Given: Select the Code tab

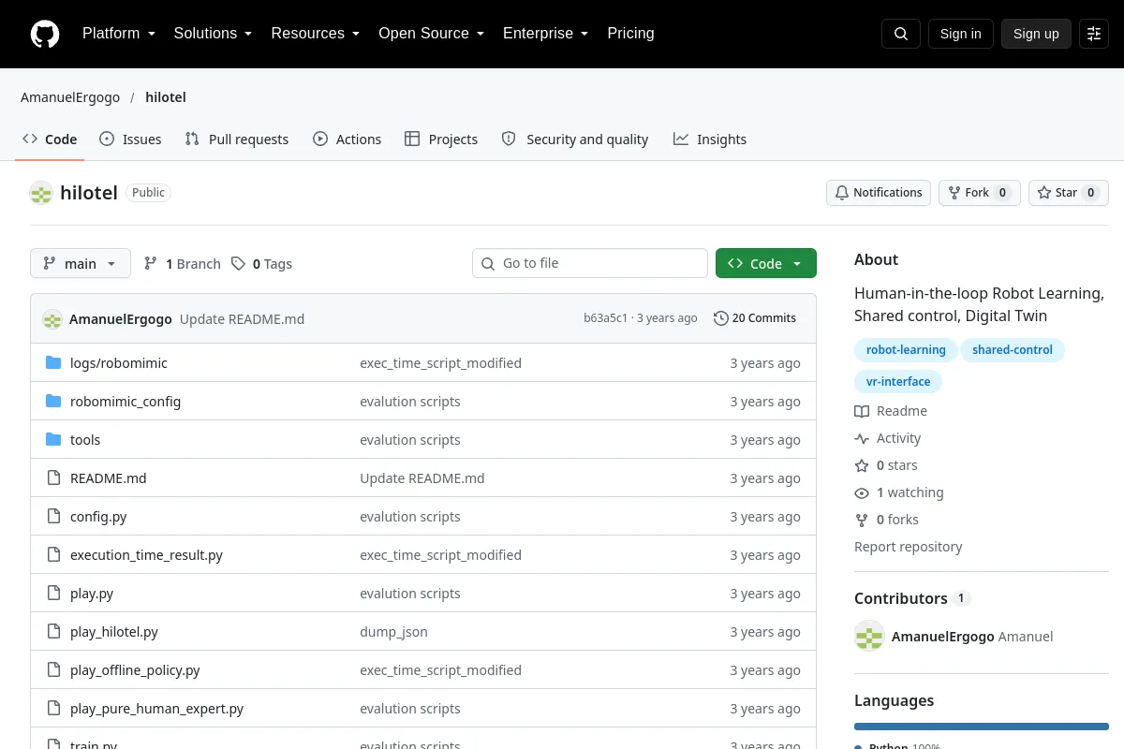Looking at the screenshot, I should pos(50,140).
